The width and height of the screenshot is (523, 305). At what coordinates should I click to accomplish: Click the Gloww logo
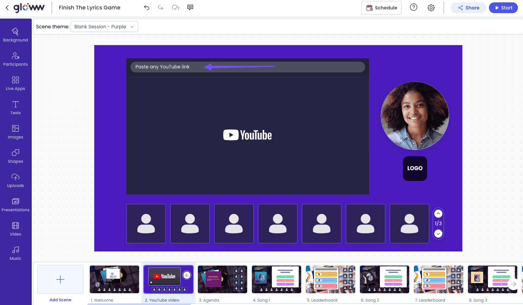[x=29, y=7]
